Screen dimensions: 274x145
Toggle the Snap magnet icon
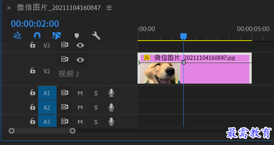coord(37,36)
